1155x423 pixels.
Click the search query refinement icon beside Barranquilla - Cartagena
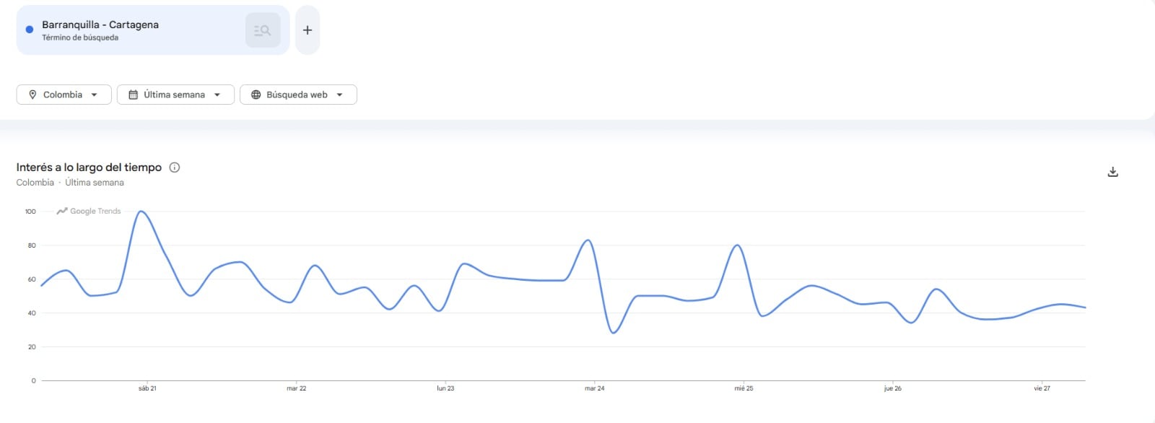263,30
